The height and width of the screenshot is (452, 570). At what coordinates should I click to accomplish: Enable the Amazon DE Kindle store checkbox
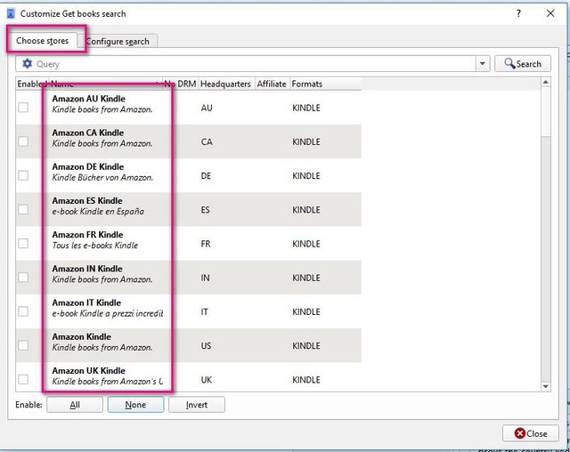pos(23,175)
